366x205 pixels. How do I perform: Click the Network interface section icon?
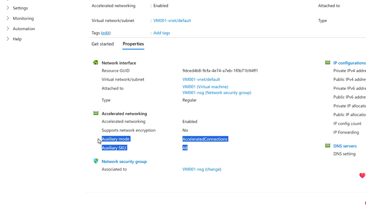[96, 63]
